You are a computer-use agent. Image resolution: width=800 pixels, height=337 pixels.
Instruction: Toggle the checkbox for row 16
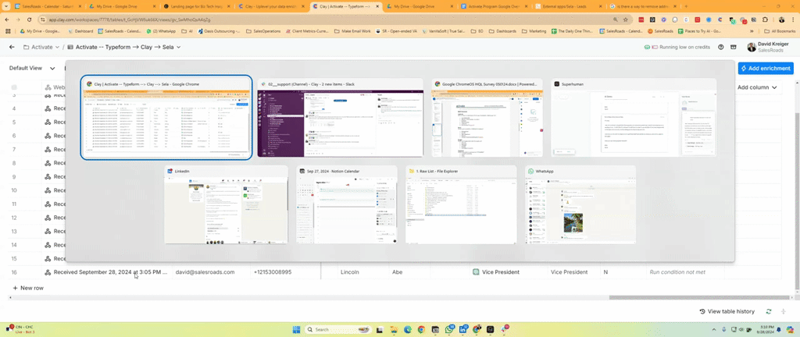14,272
